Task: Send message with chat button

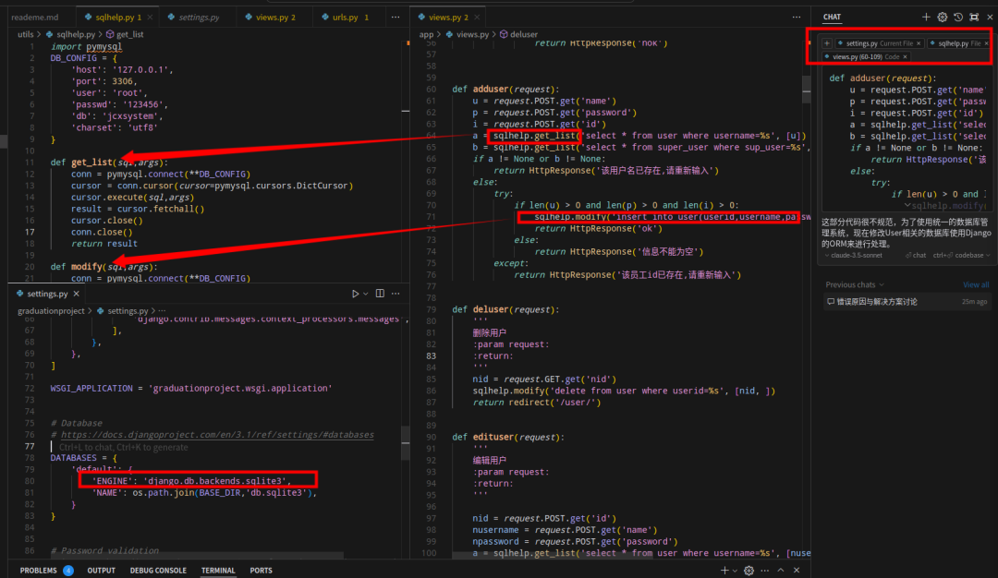Action: 916,255
